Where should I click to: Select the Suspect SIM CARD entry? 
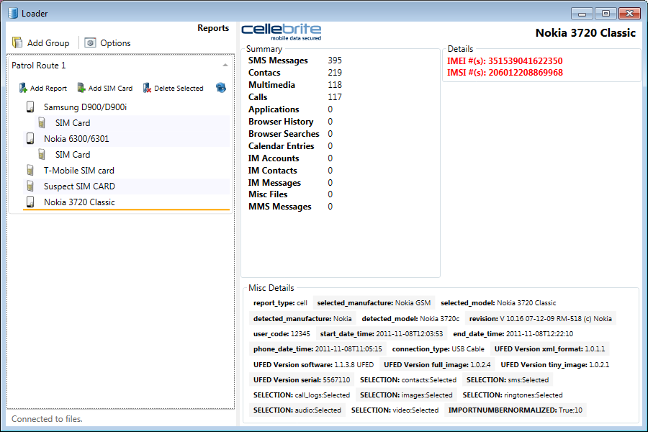pos(79,186)
